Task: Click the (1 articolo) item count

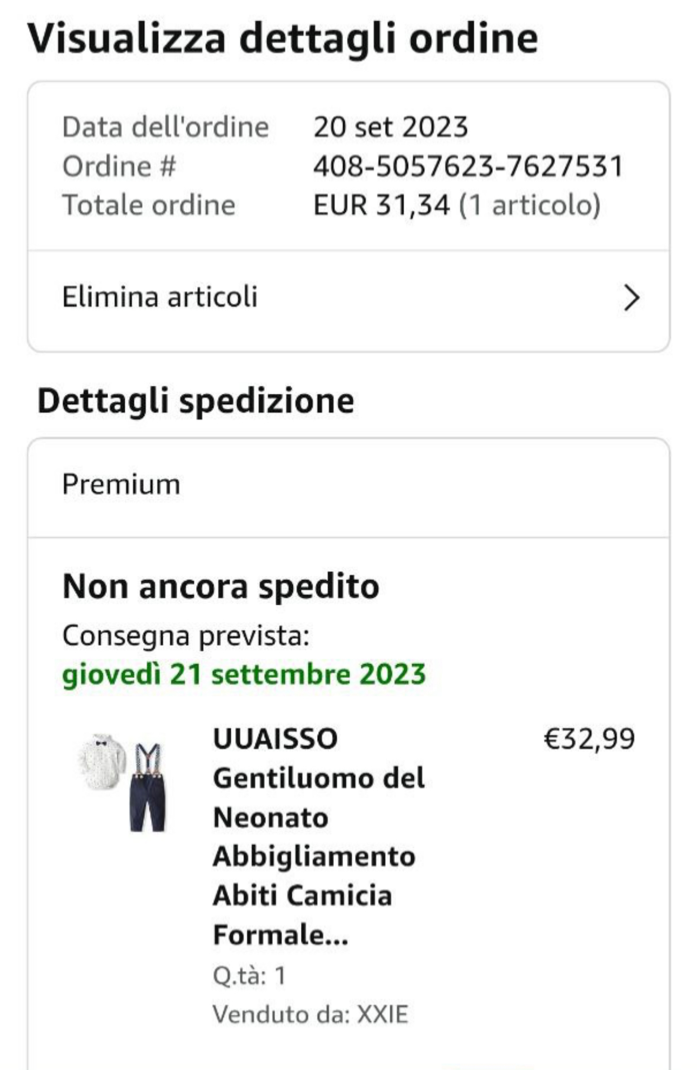Action: (x=530, y=205)
